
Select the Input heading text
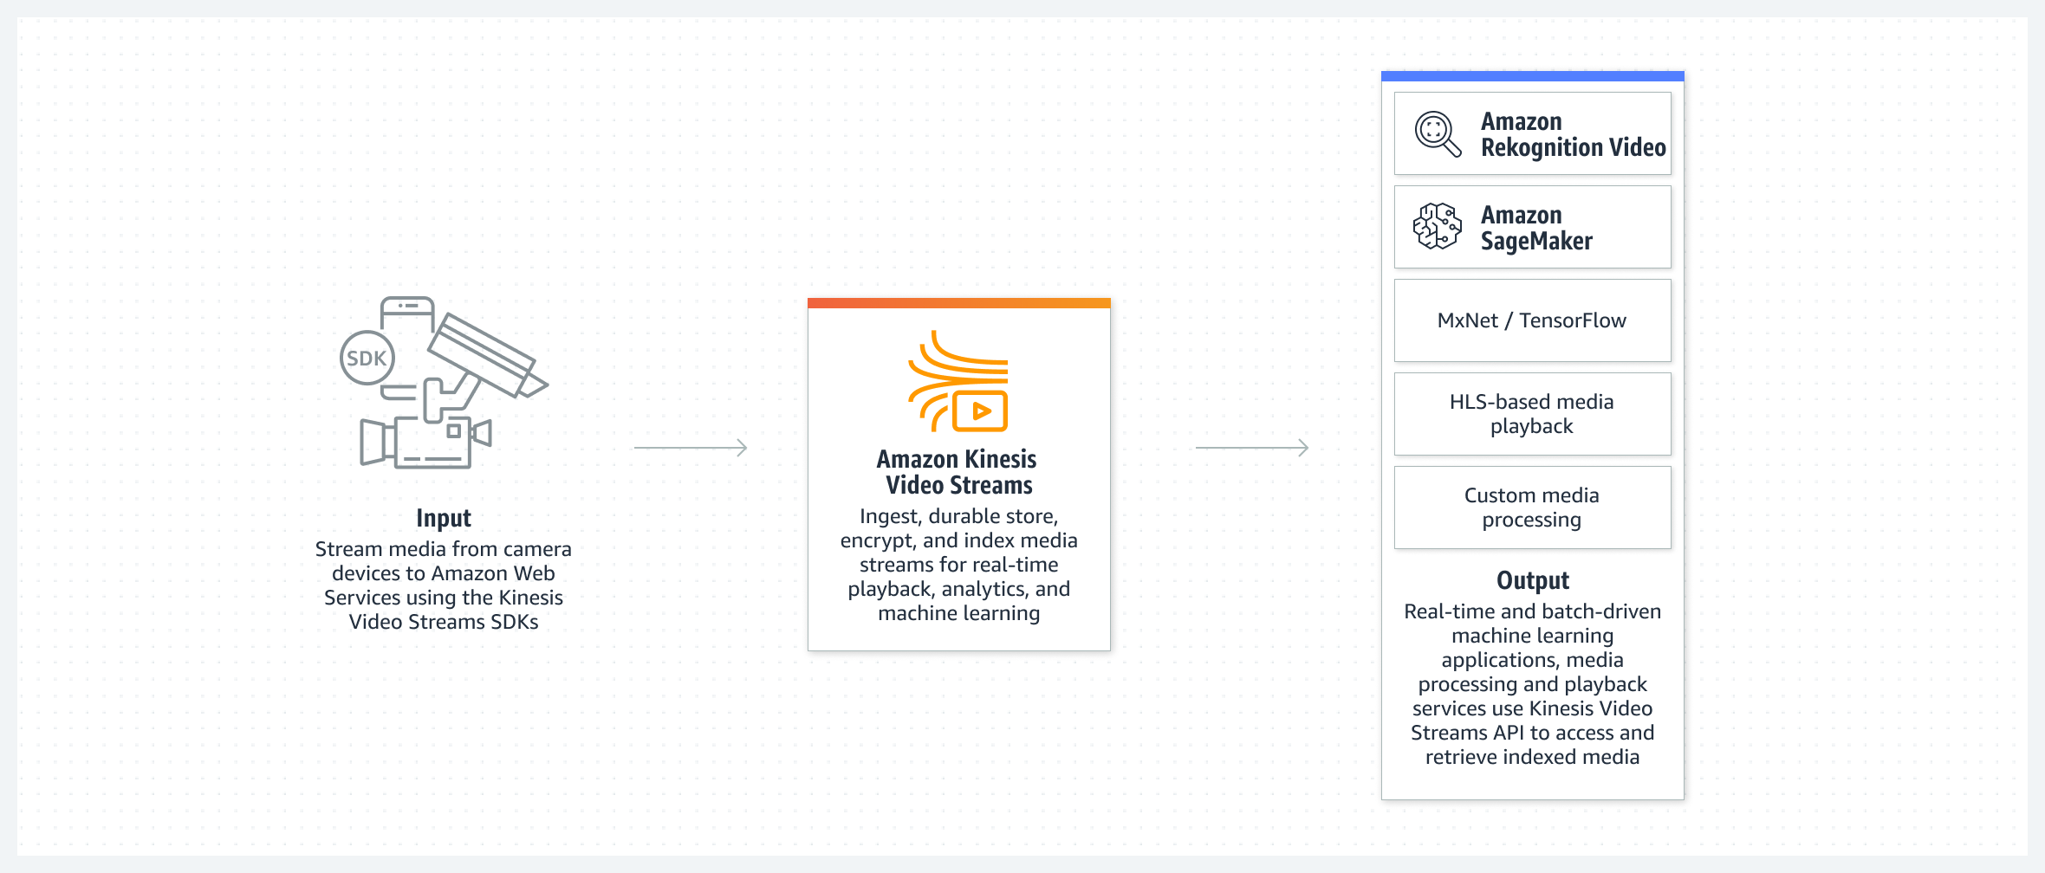pyautogui.click(x=444, y=517)
